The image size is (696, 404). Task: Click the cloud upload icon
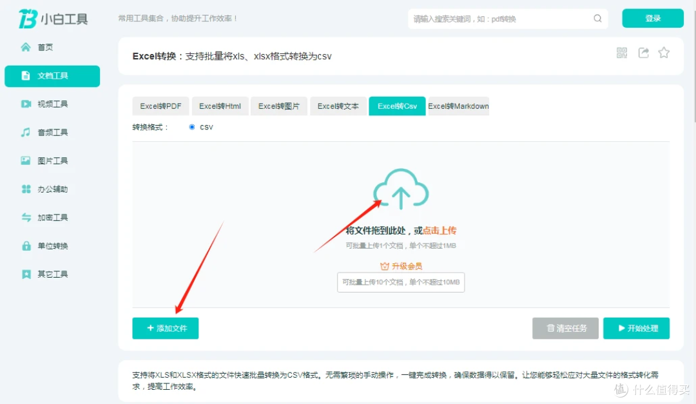click(x=401, y=189)
